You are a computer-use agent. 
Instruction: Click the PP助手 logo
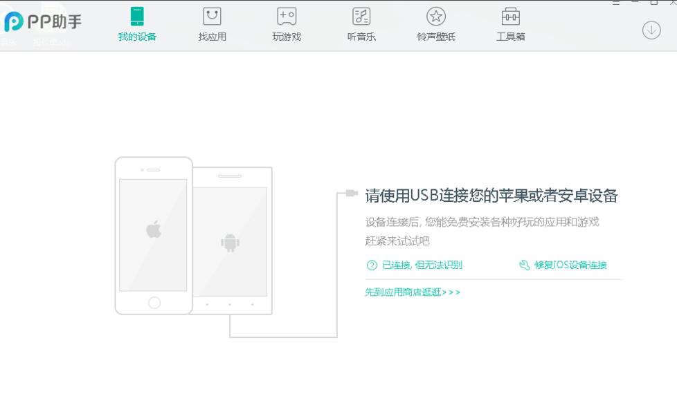click(x=43, y=21)
